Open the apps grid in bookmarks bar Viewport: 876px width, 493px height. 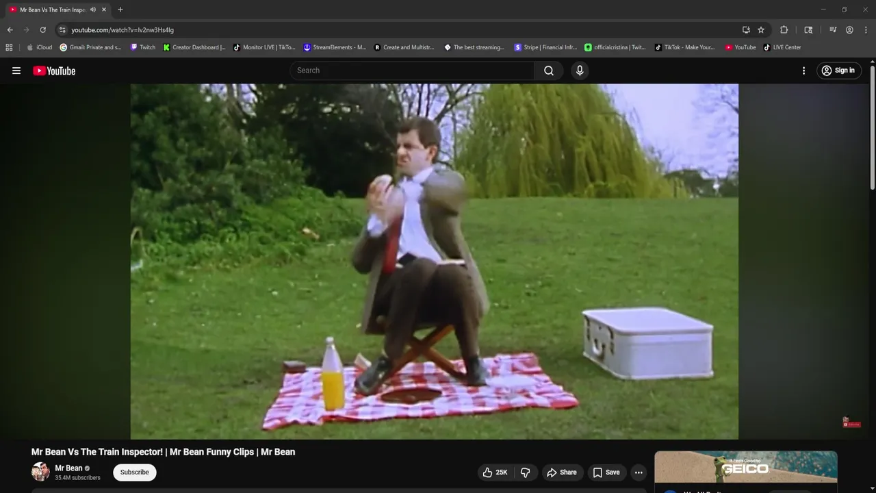pos(9,47)
